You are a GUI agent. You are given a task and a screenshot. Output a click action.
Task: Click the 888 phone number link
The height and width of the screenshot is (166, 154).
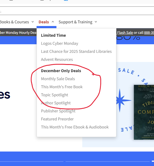click(149, 33)
